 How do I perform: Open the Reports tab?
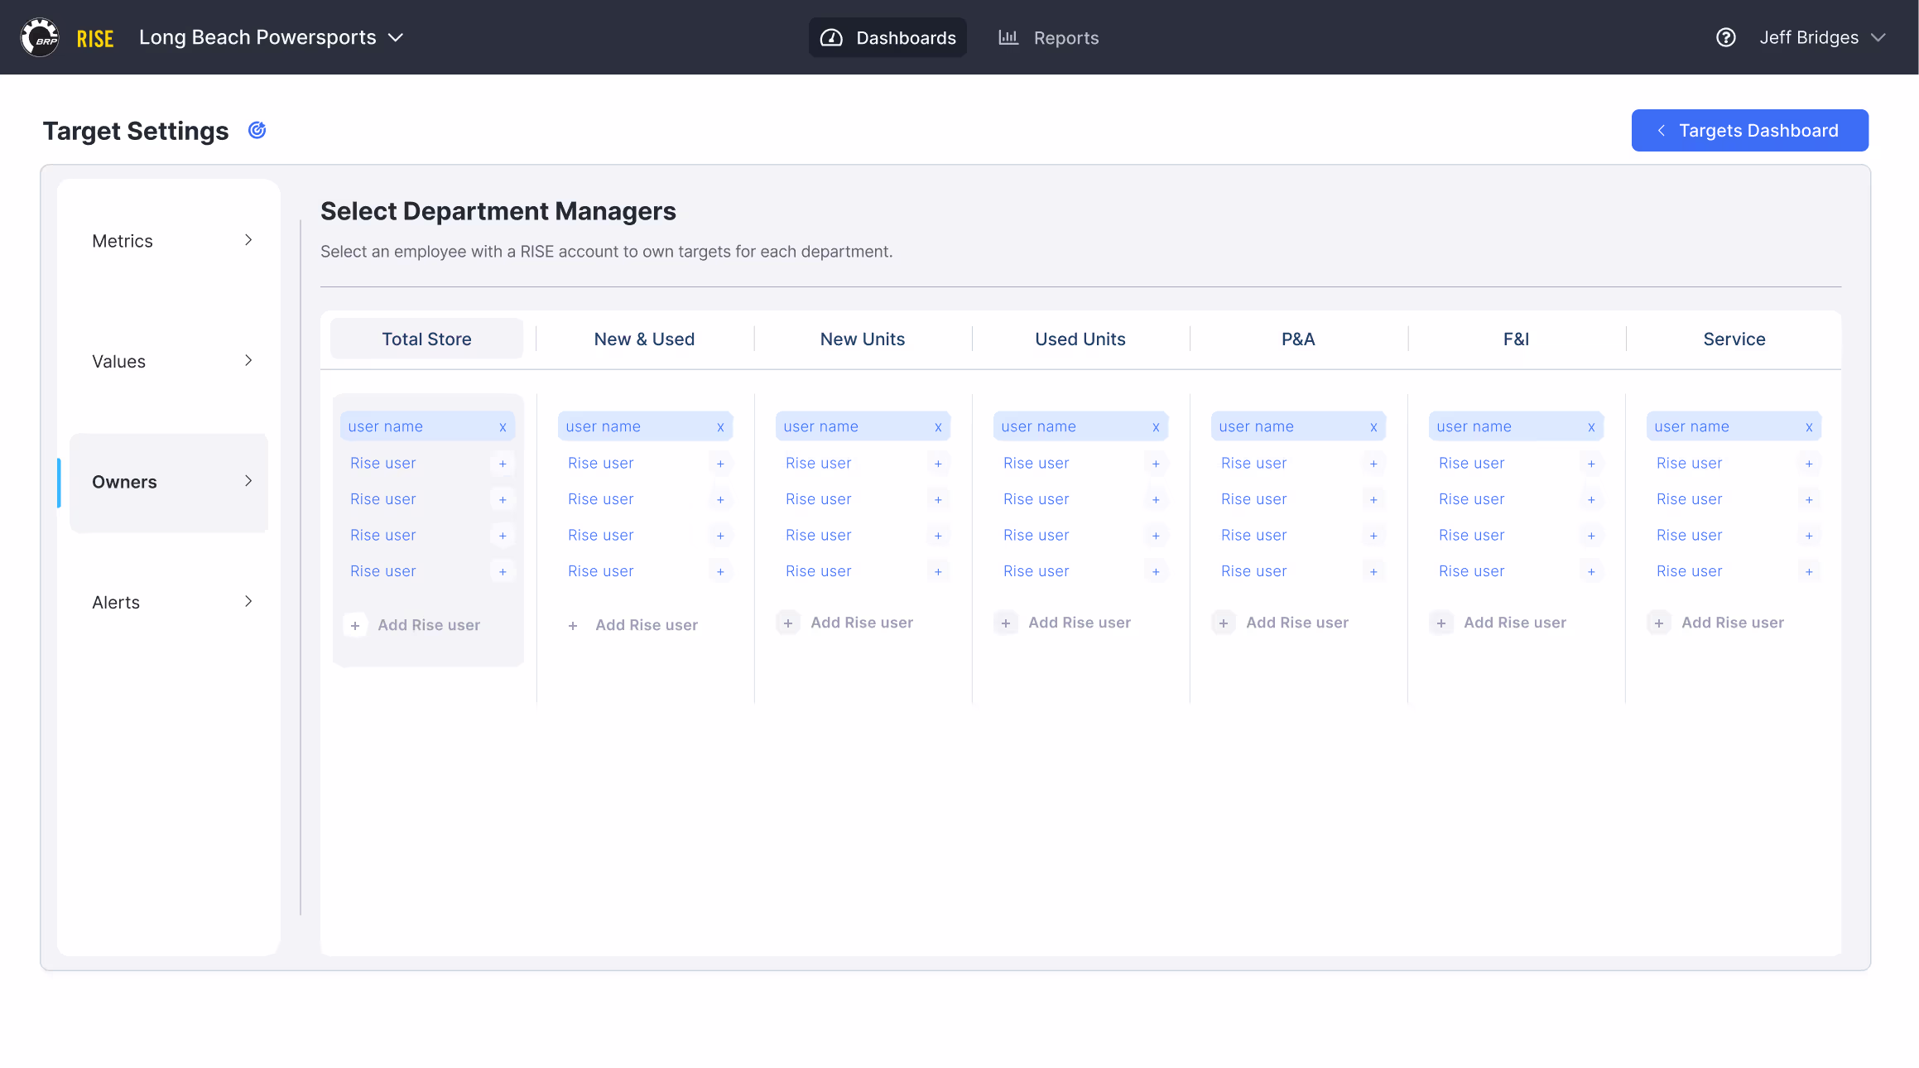1048,37
